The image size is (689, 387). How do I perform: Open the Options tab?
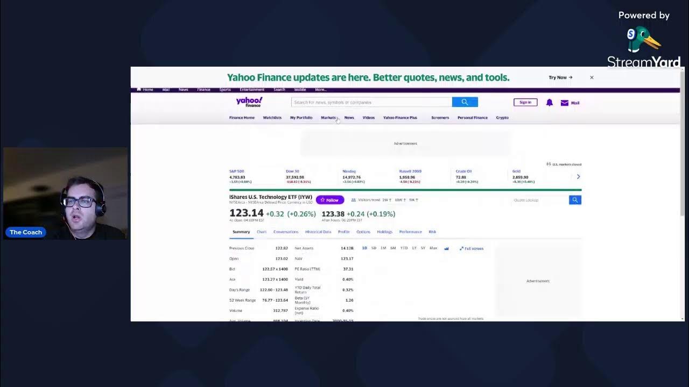(363, 232)
